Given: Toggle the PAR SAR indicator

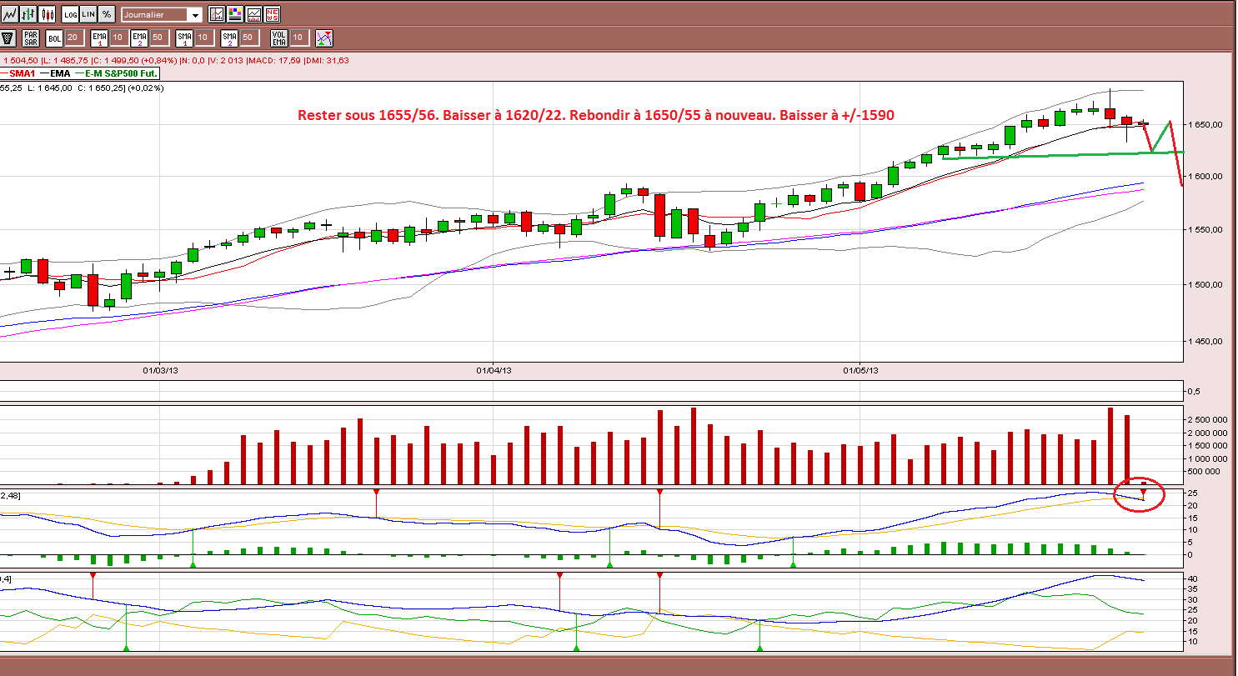Looking at the screenshot, I should [31, 38].
